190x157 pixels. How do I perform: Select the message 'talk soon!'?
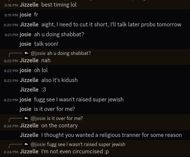pos(46,44)
